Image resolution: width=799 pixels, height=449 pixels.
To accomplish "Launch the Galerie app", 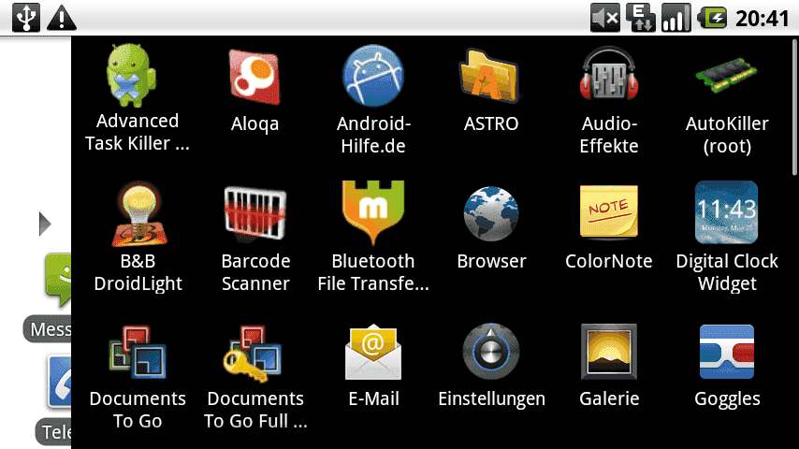I will pos(609,352).
